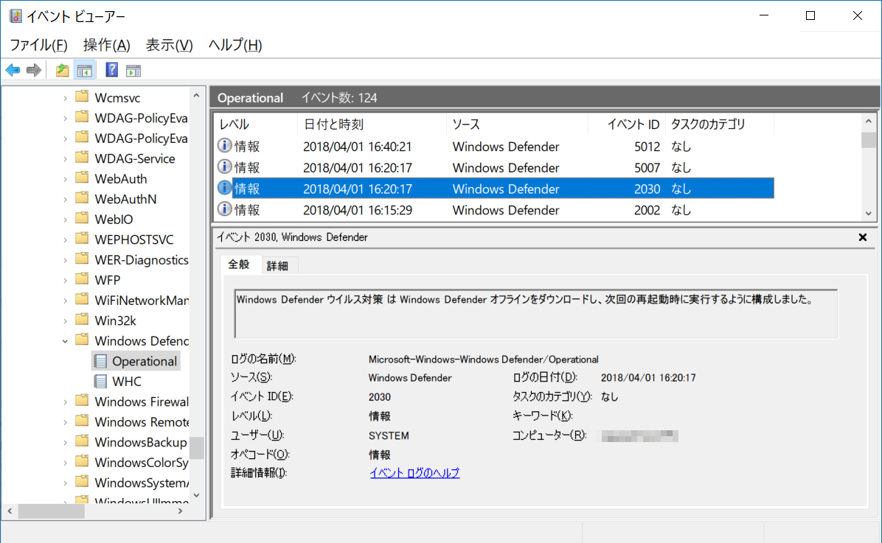Click the tree pane scroll up arrow
Viewport: 882px width, 543px height.
[x=196, y=96]
